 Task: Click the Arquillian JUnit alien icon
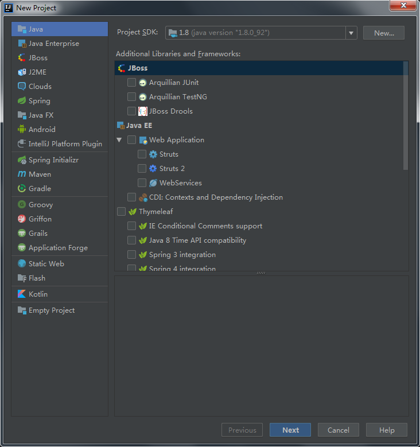point(142,83)
